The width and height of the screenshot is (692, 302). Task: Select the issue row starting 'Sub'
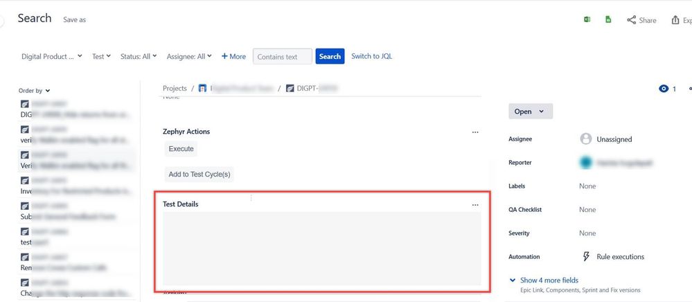[77, 211]
